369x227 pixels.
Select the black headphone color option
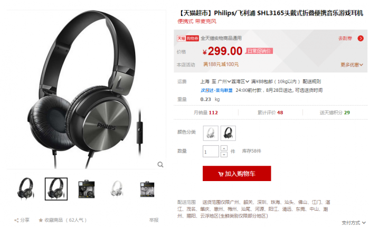click(228, 133)
